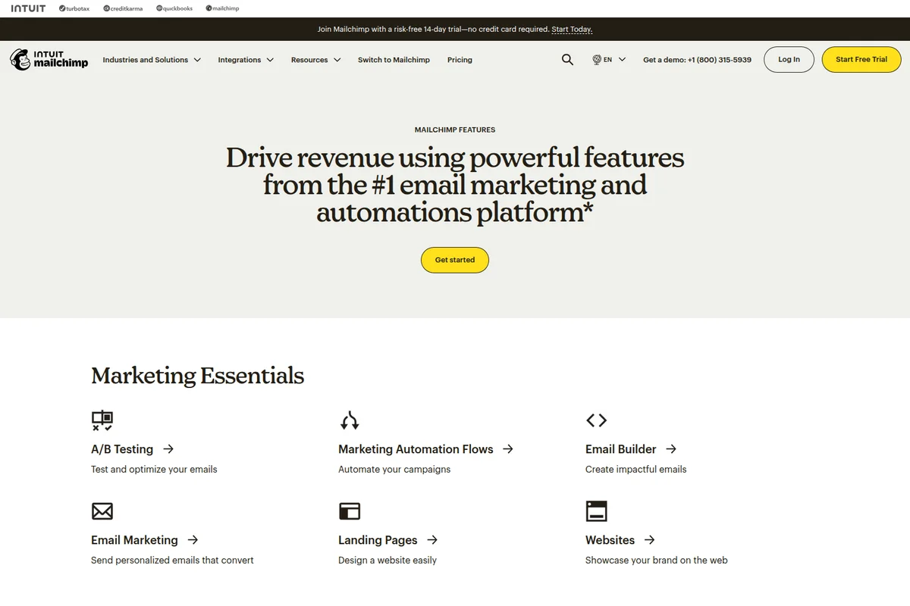The width and height of the screenshot is (910, 606).
Task: Click the Websites window icon
Action: click(597, 511)
